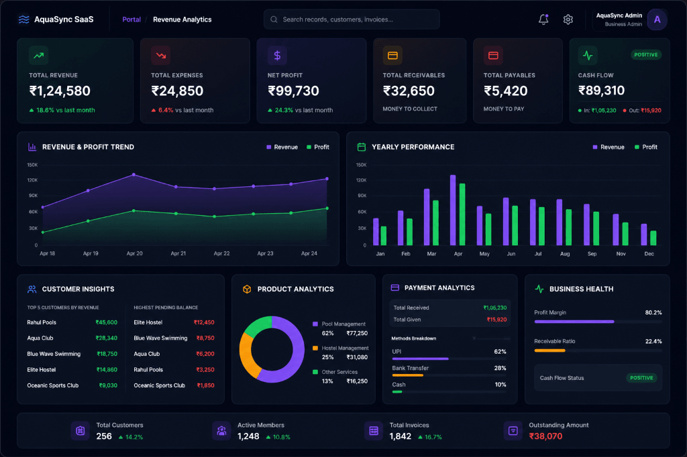The width and height of the screenshot is (687, 457).
Task: Click the Pool Management purple legend swatch
Action: (x=315, y=324)
